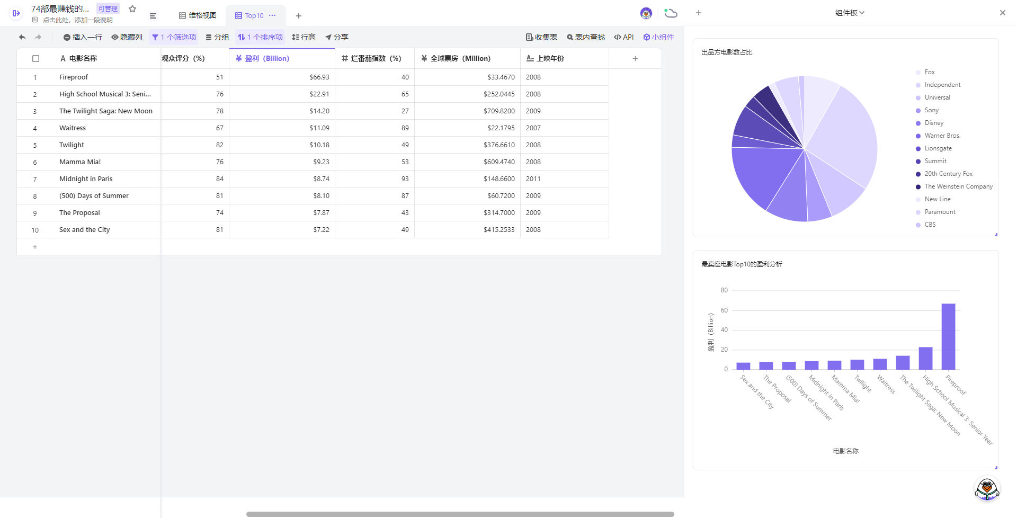The image size is (1017, 518).
Task: Click the bottom horizontal scrollbar
Action: tap(460, 513)
